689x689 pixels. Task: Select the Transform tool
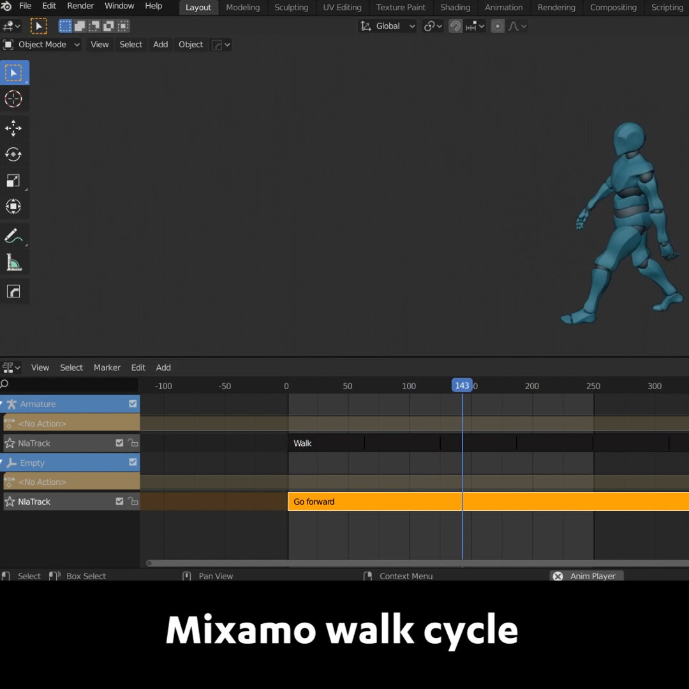point(13,206)
